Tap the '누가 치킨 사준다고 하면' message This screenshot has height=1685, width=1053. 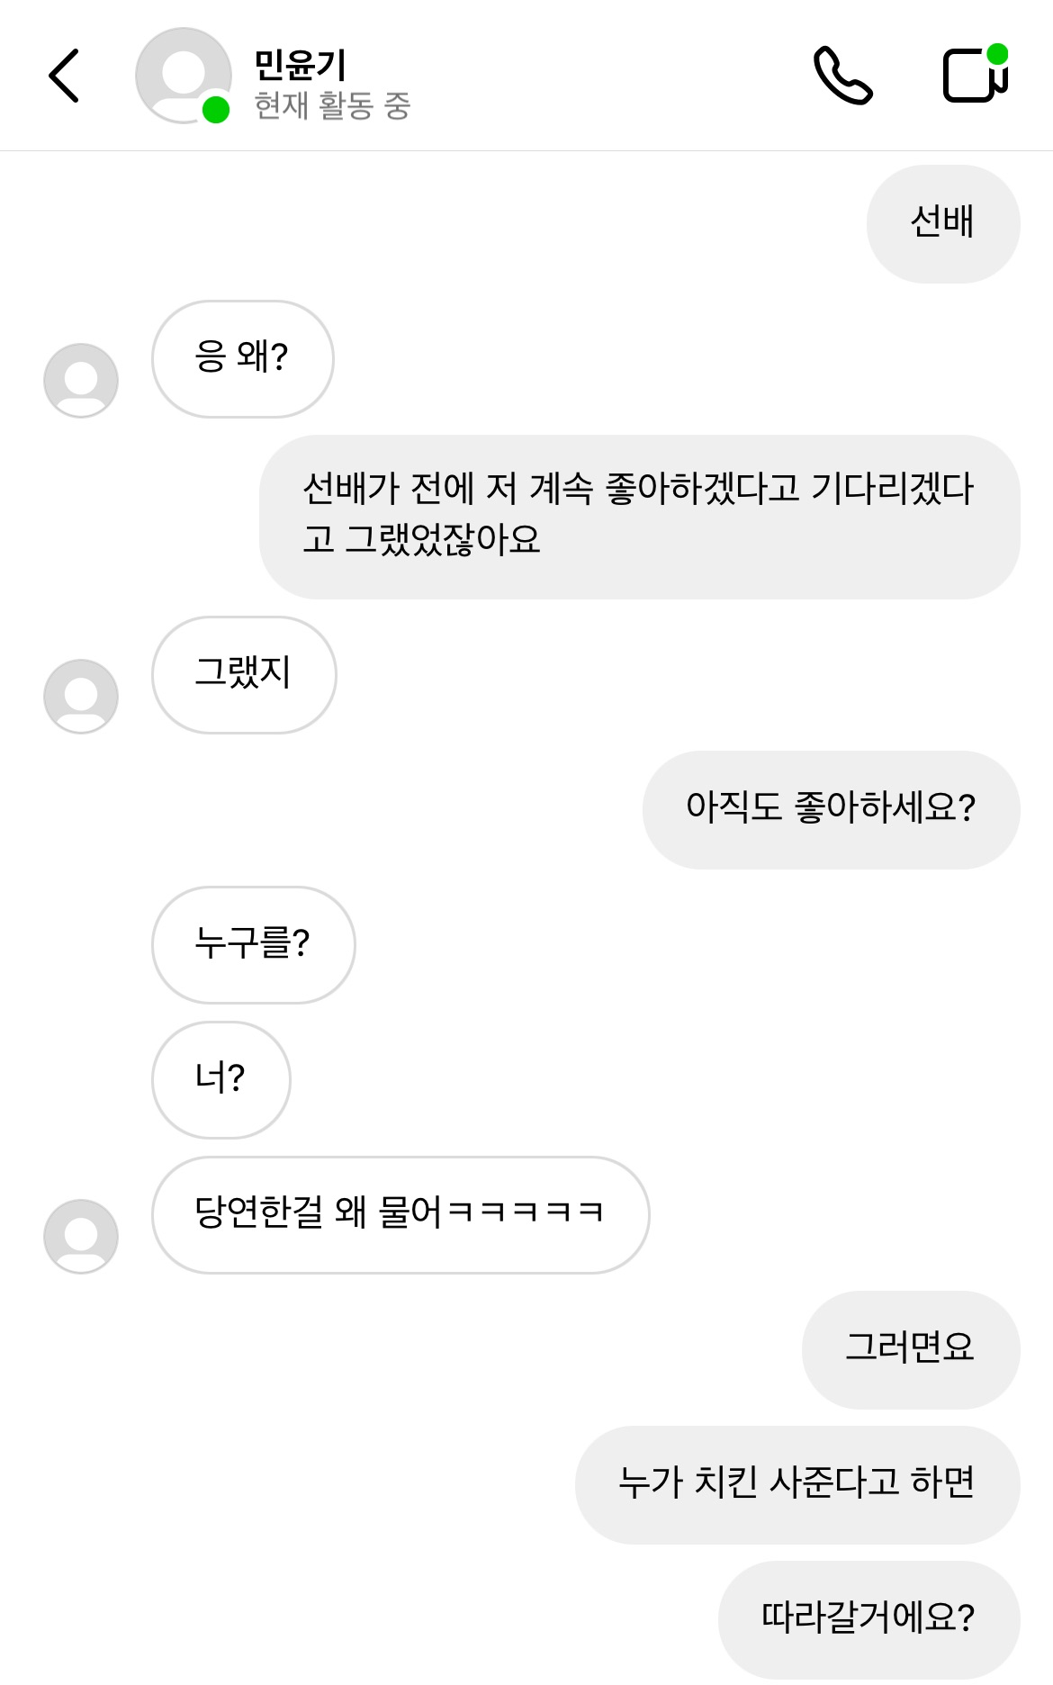(796, 1484)
